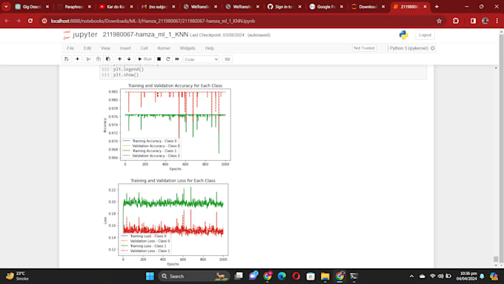Click the kernel idle status circle
This screenshot has height=284, width=504.
tap(433, 48)
